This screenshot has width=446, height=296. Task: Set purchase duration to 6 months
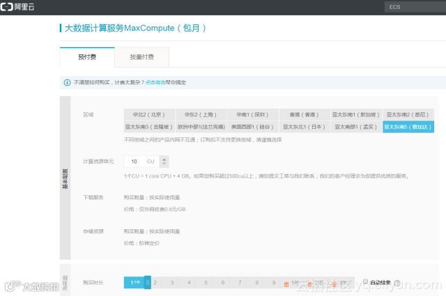pos(223,283)
